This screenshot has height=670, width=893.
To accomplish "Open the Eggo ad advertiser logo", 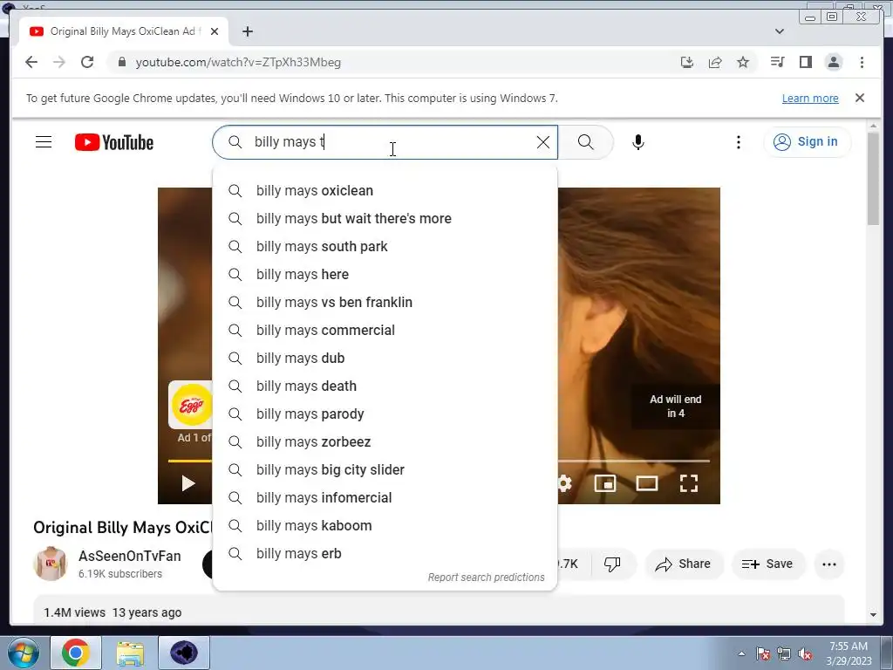I will tap(191, 405).
